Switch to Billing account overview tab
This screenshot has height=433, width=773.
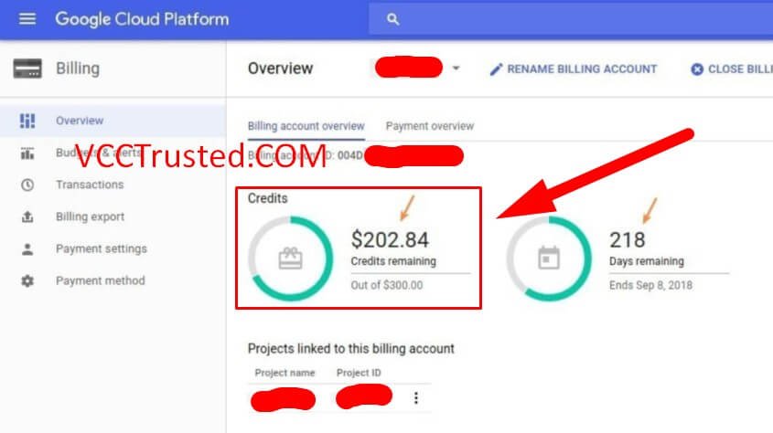[306, 126]
